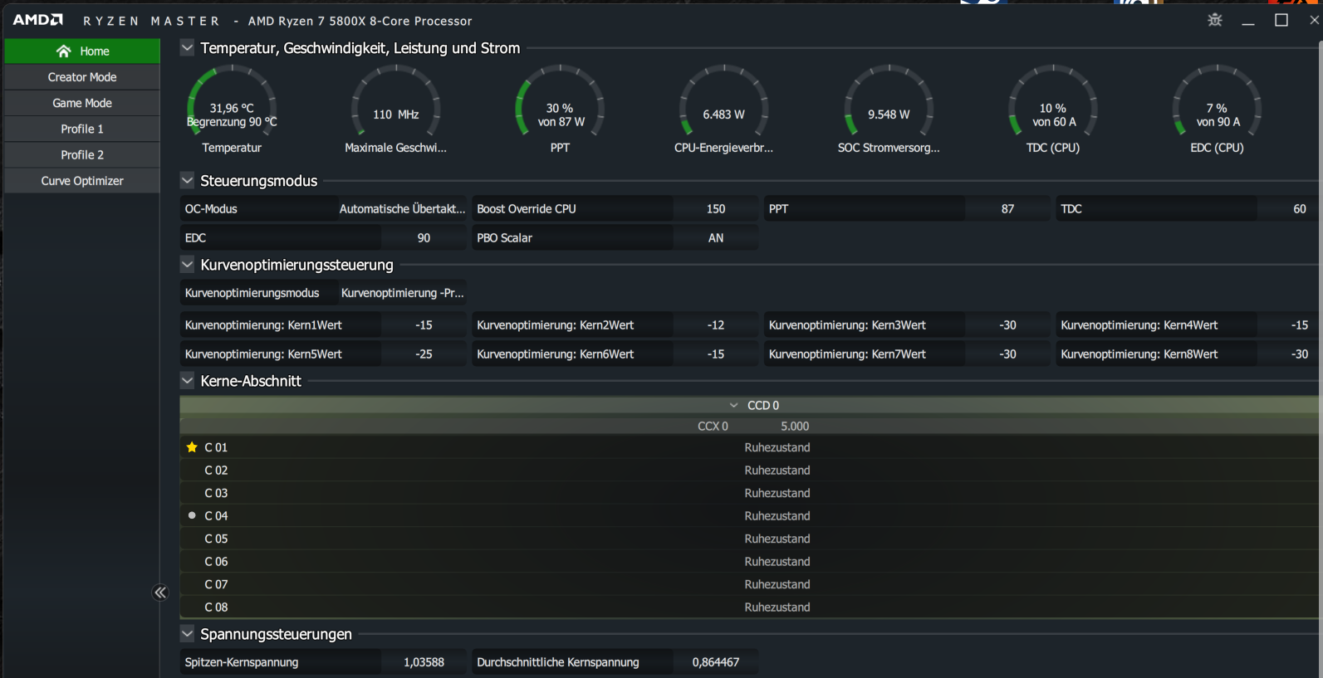Select the C 07 core row

[x=749, y=584]
